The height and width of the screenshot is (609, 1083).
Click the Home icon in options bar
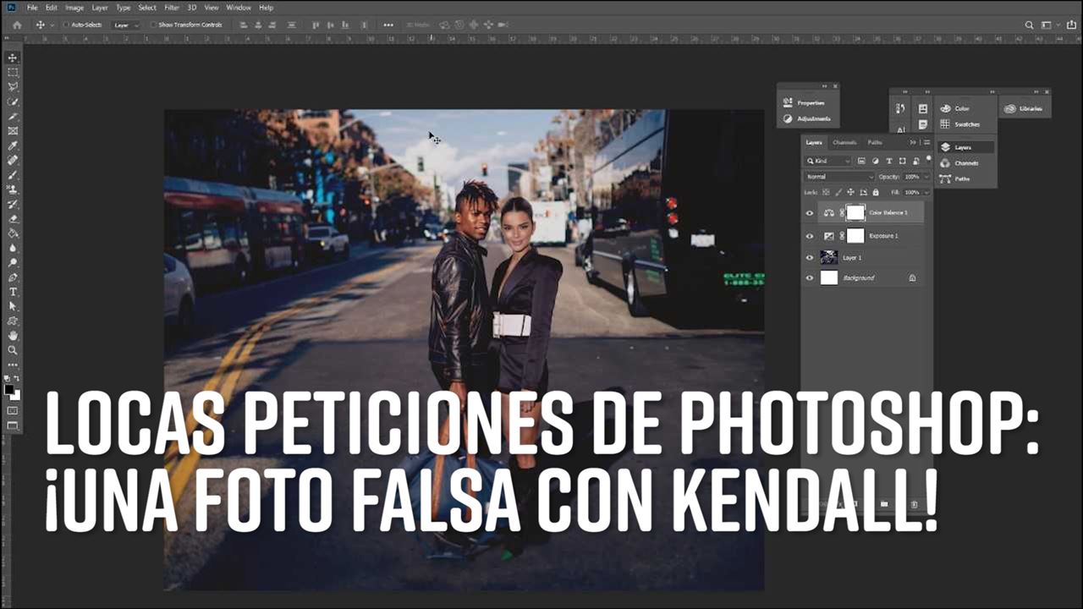(x=17, y=25)
